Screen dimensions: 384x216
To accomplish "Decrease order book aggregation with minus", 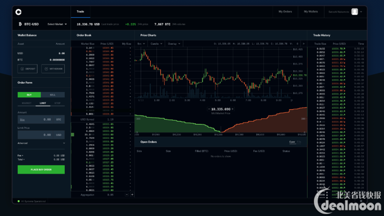I will pyautogui.click(x=127, y=195).
